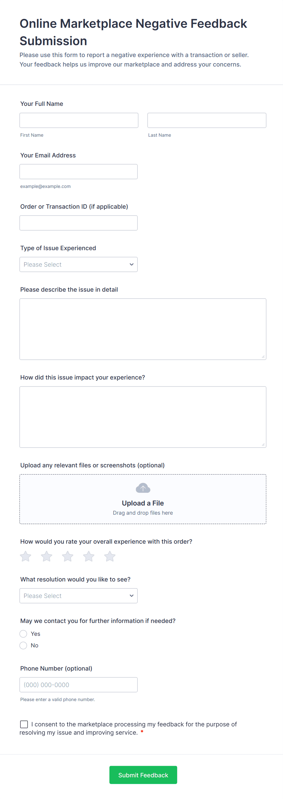
Task: Click the Upload a File area
Action: click(x=143, y=503)
